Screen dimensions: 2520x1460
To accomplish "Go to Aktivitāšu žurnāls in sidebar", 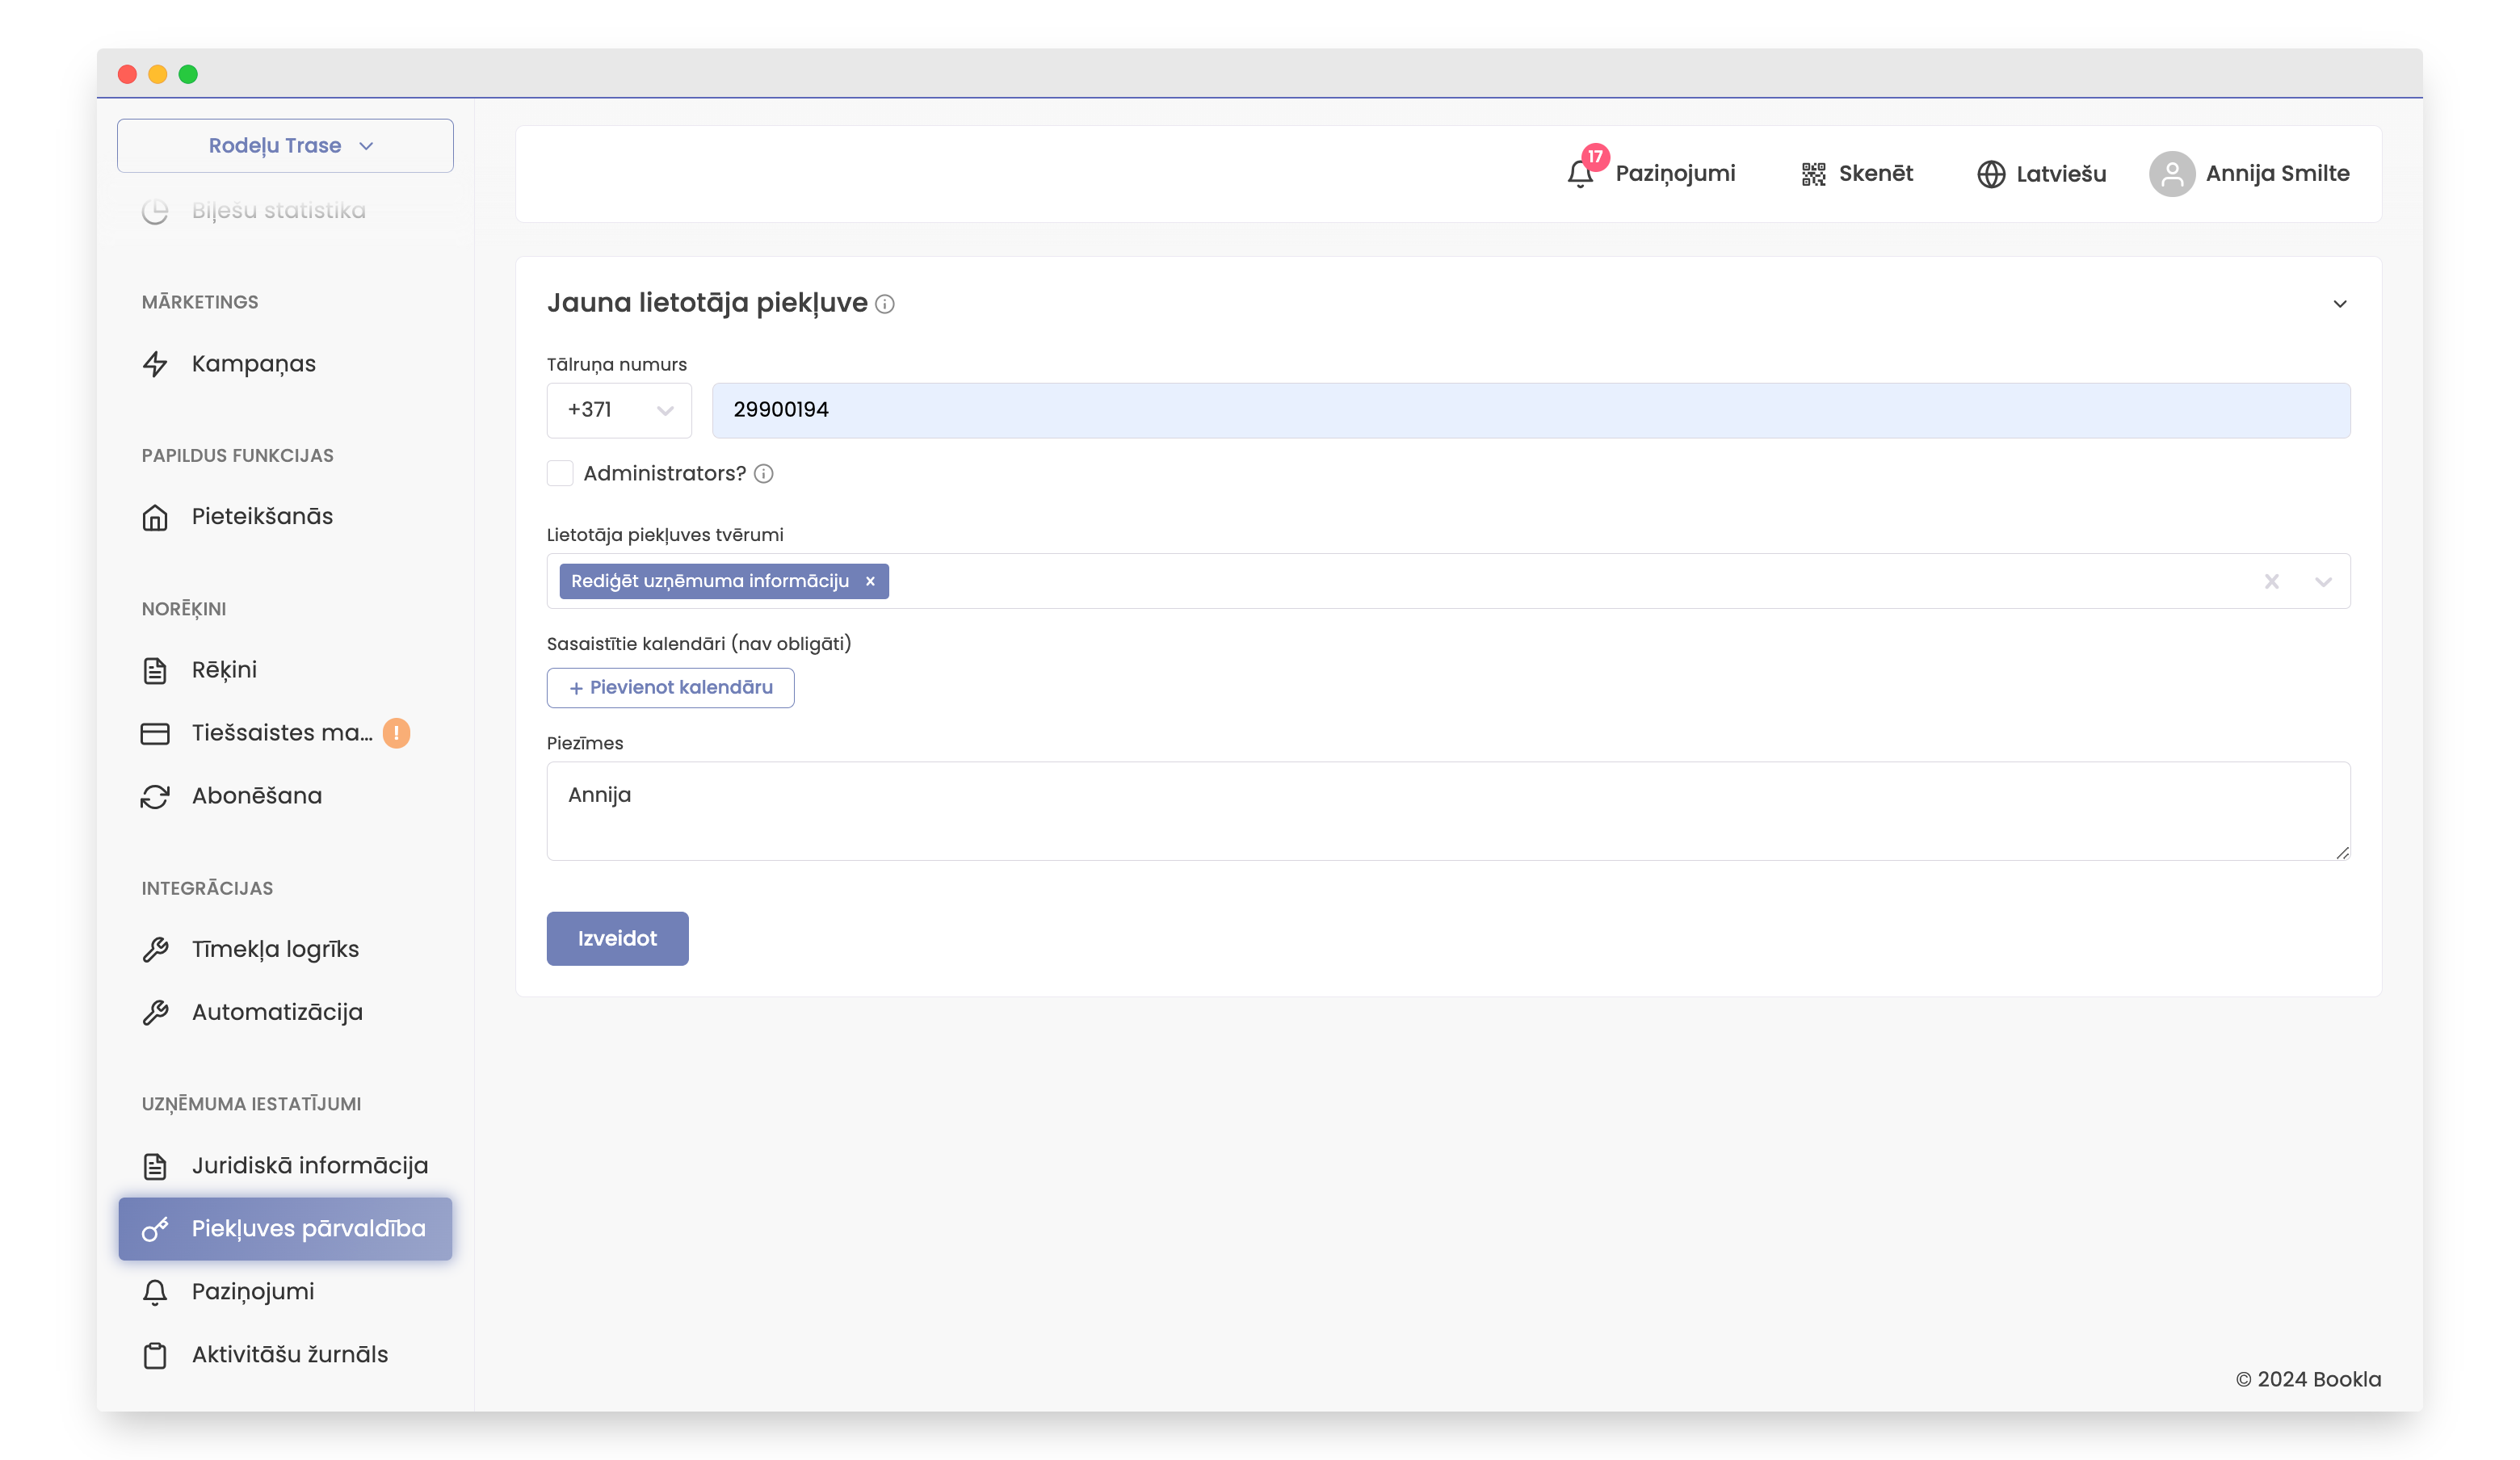I will 289,1354.
